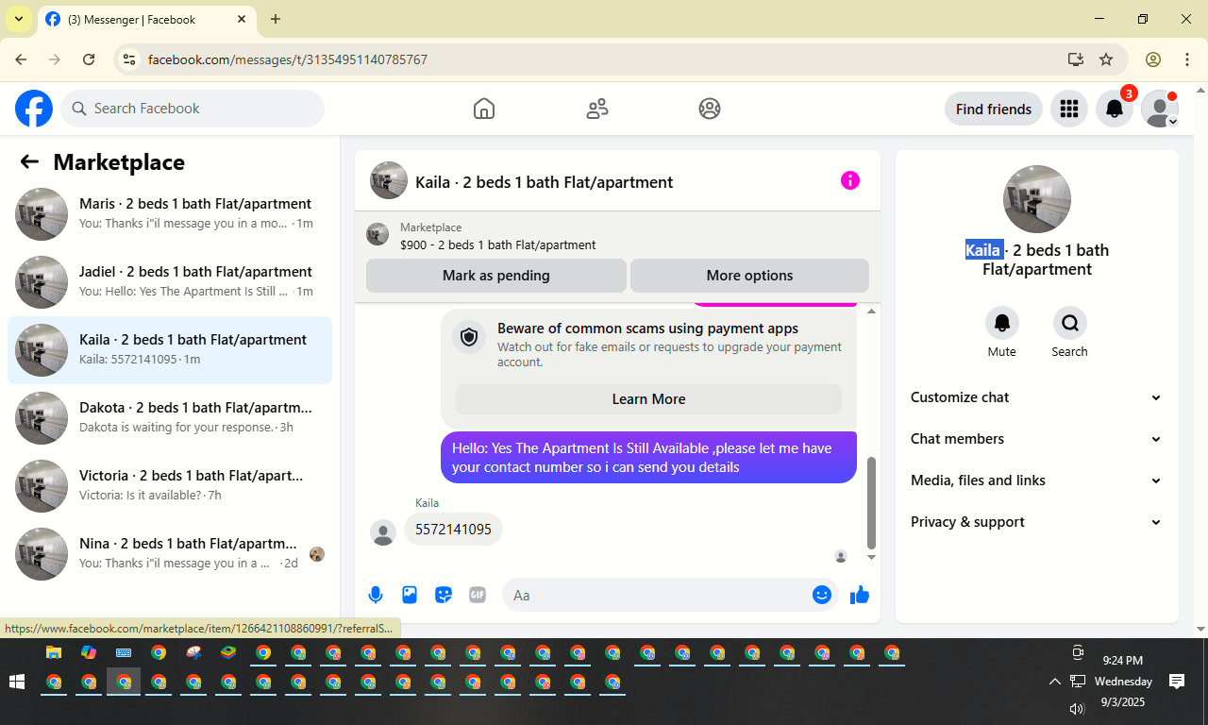Choose a sticker from the sticker icon

(x=444, y=595)
